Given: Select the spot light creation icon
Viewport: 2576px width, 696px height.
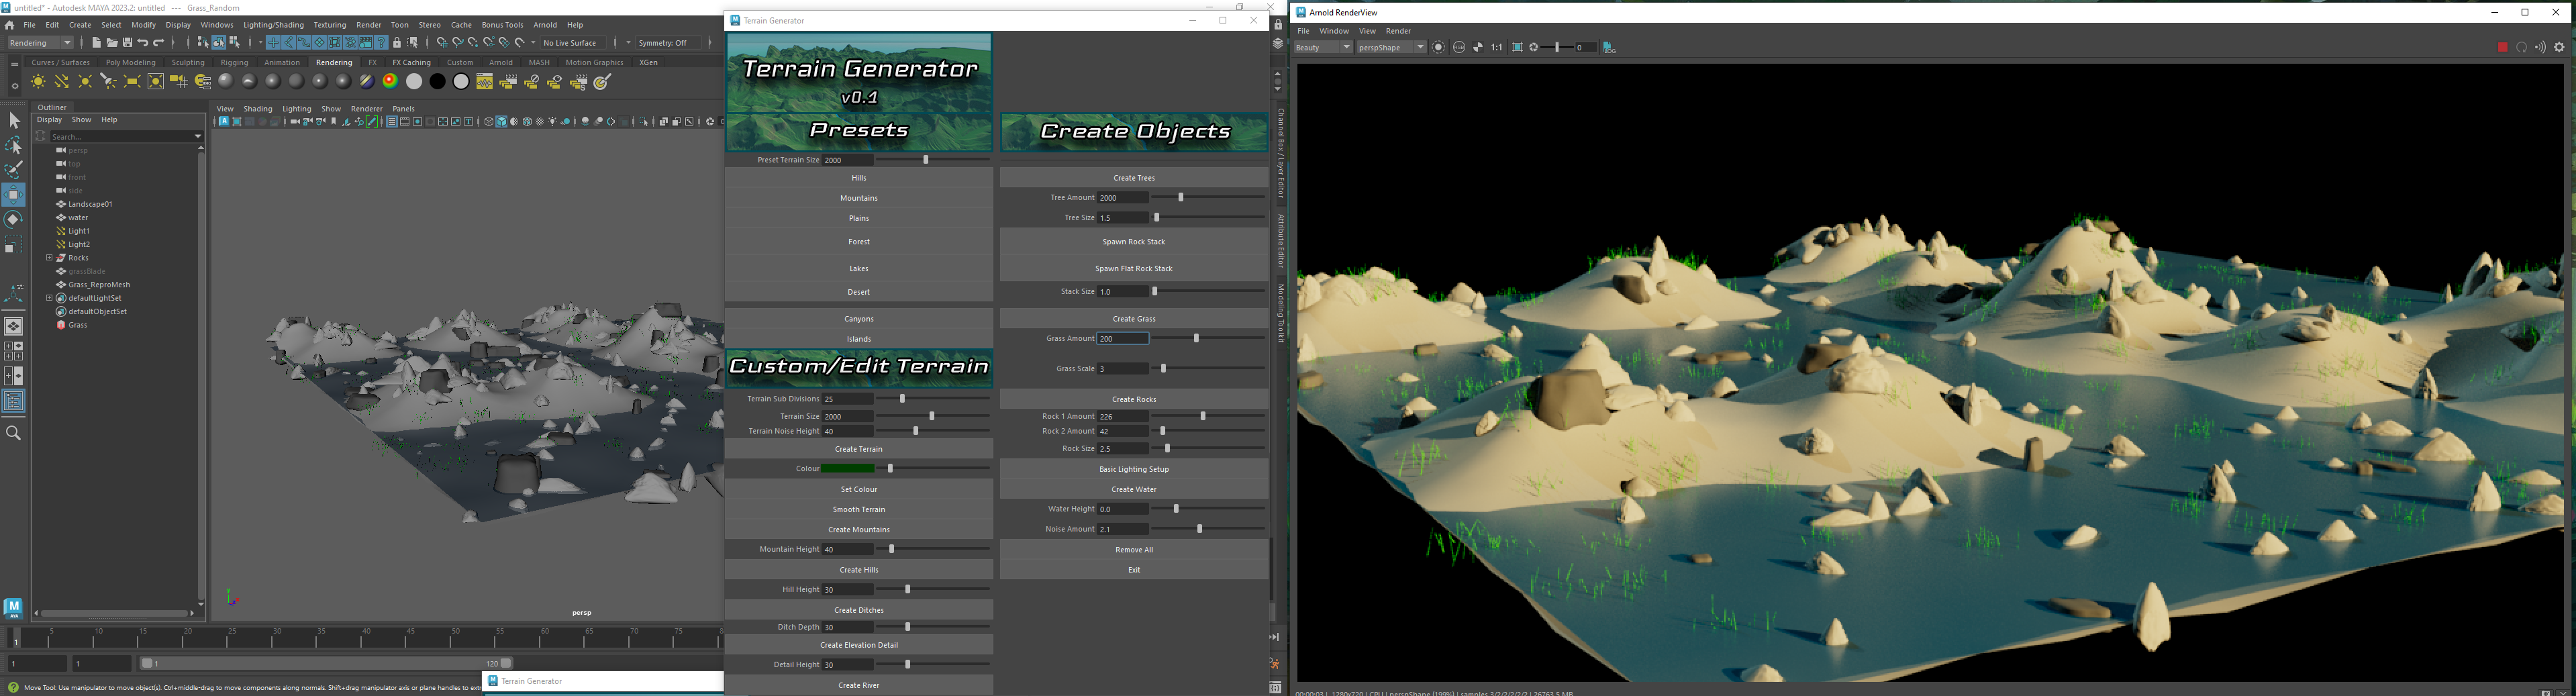Looking at the screenshot, I should (x=108, y=82).
